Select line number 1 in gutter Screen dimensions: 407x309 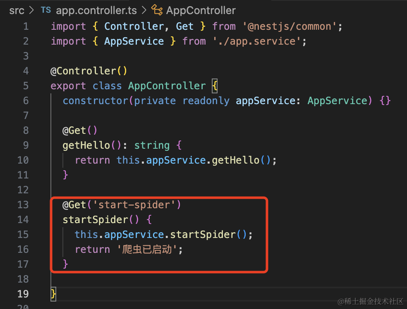tap(26, 26)
